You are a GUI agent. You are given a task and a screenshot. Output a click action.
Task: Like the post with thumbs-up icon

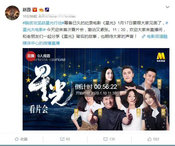click(x=149, y=139)
